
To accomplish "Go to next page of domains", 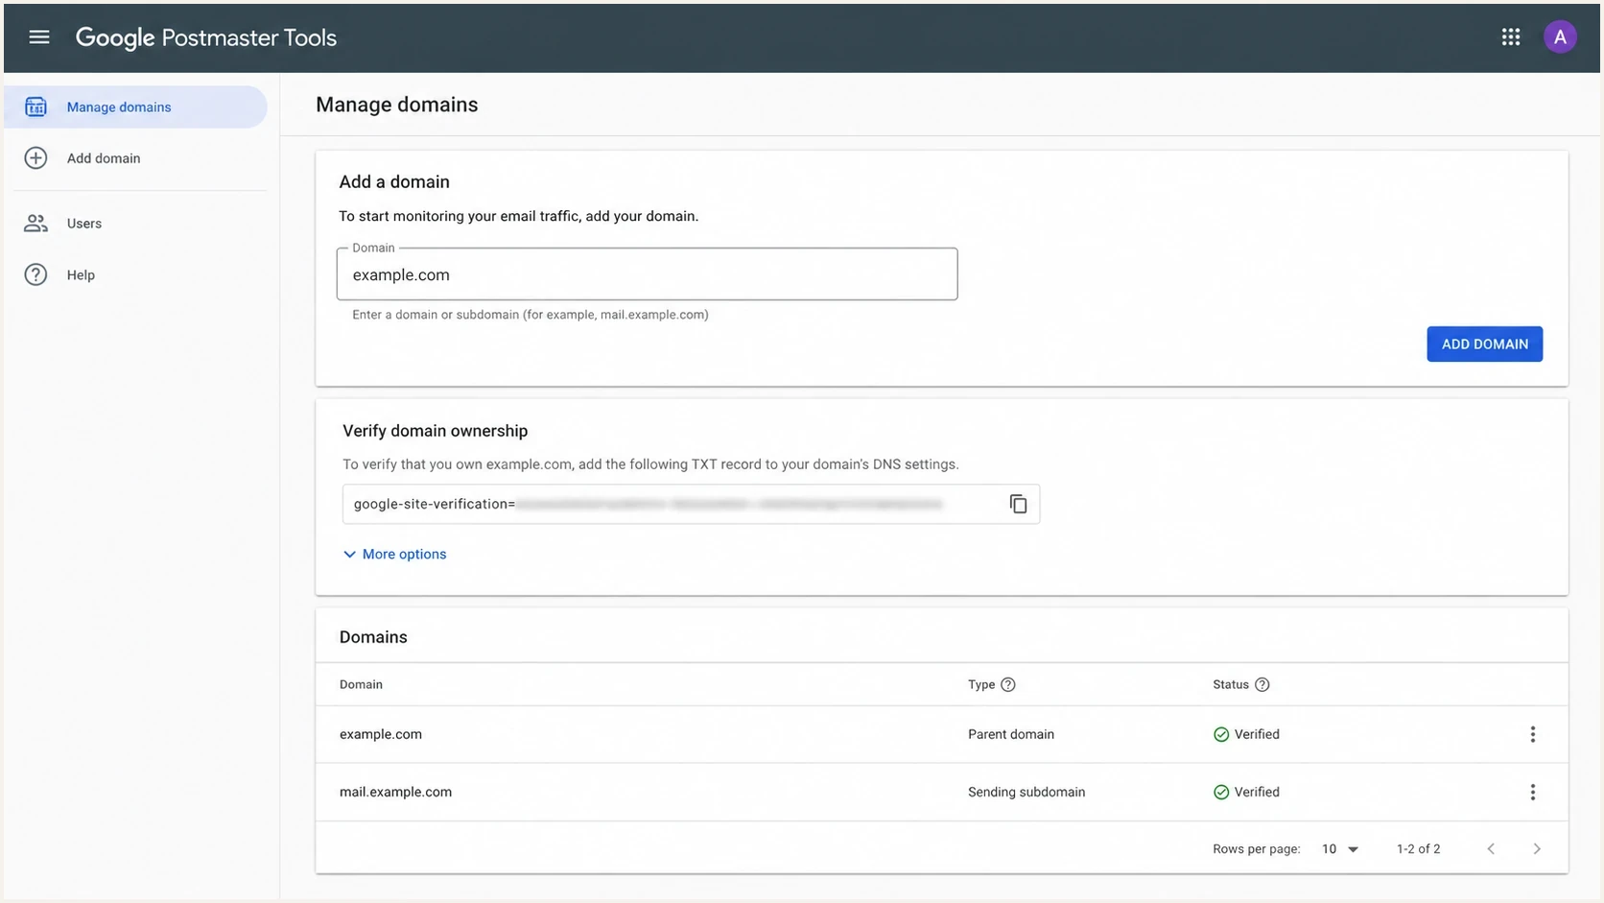I will (x=1537, y=848).
